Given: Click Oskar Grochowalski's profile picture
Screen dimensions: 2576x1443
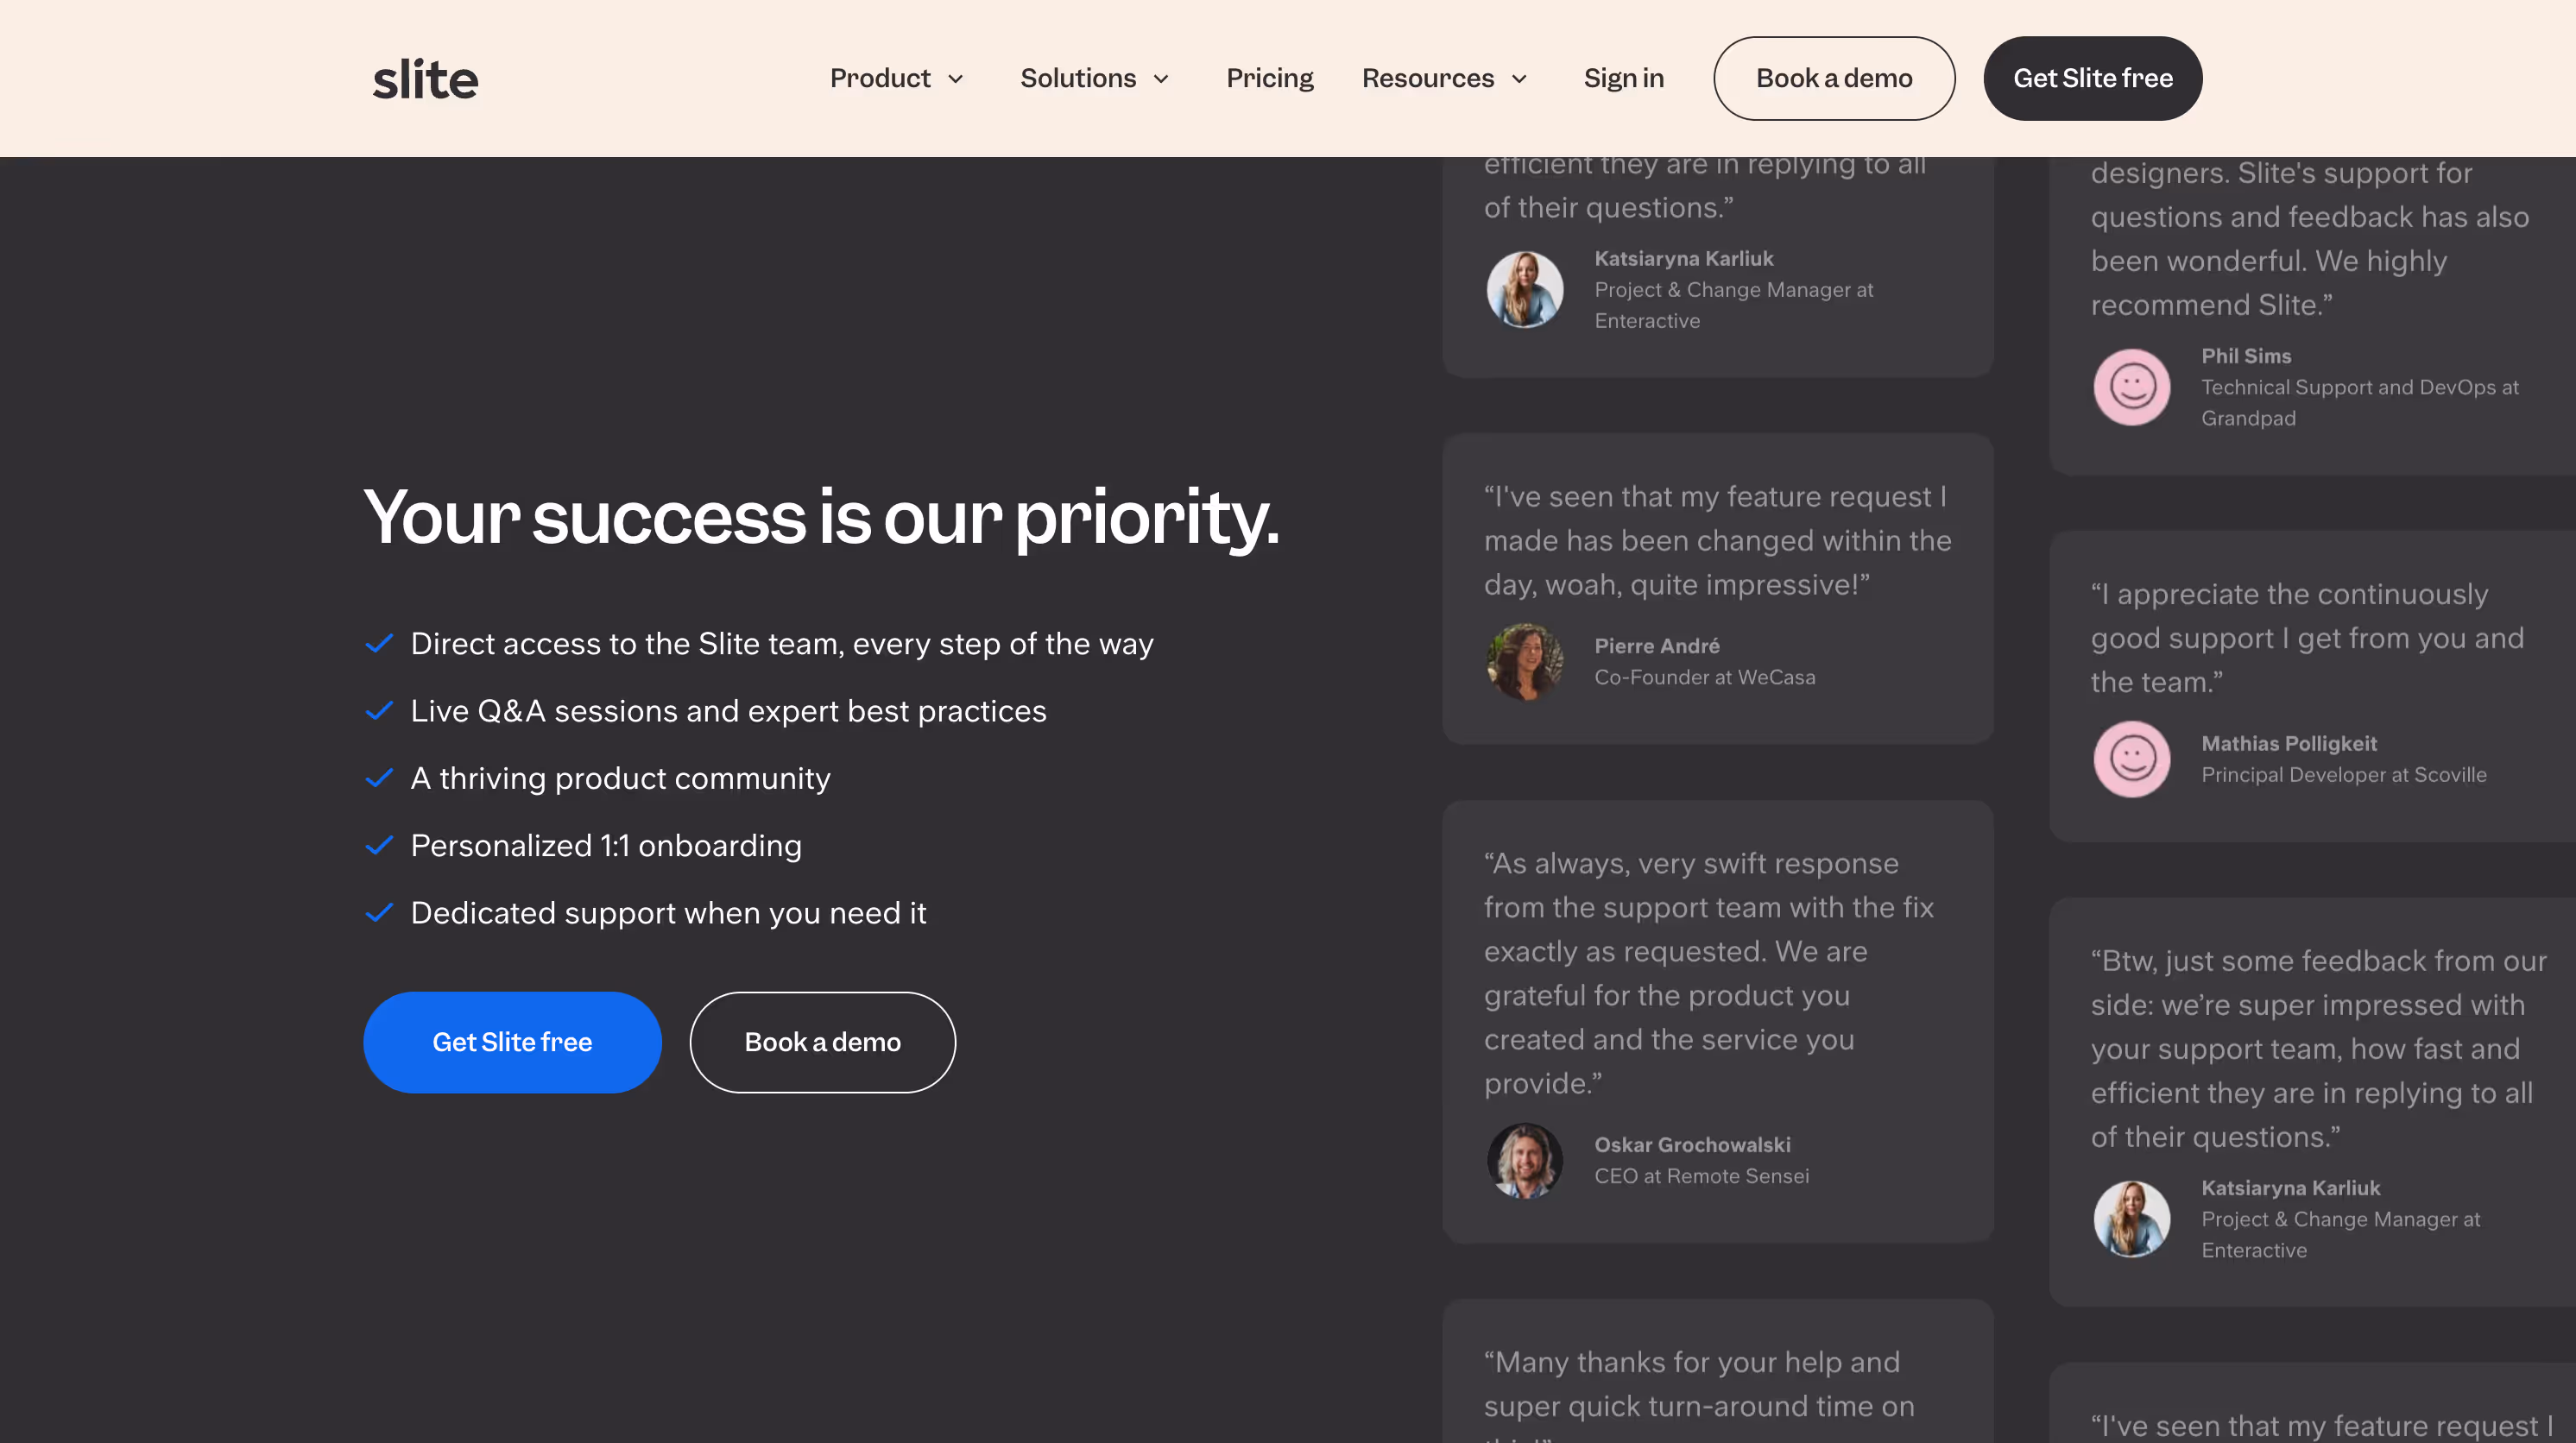Looking at the screenshot, I should (1524, 1160).
